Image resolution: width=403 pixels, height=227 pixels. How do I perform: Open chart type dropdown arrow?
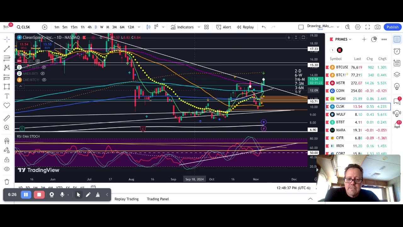[163, 27]
